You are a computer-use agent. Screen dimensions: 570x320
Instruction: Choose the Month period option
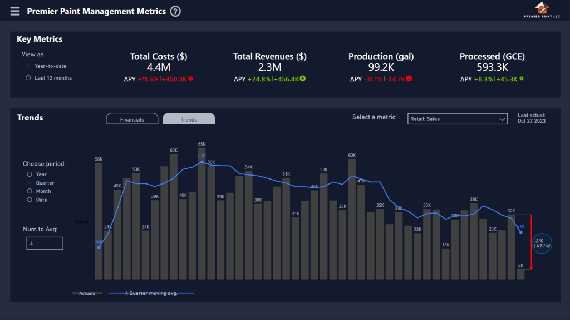coord(28,191)
